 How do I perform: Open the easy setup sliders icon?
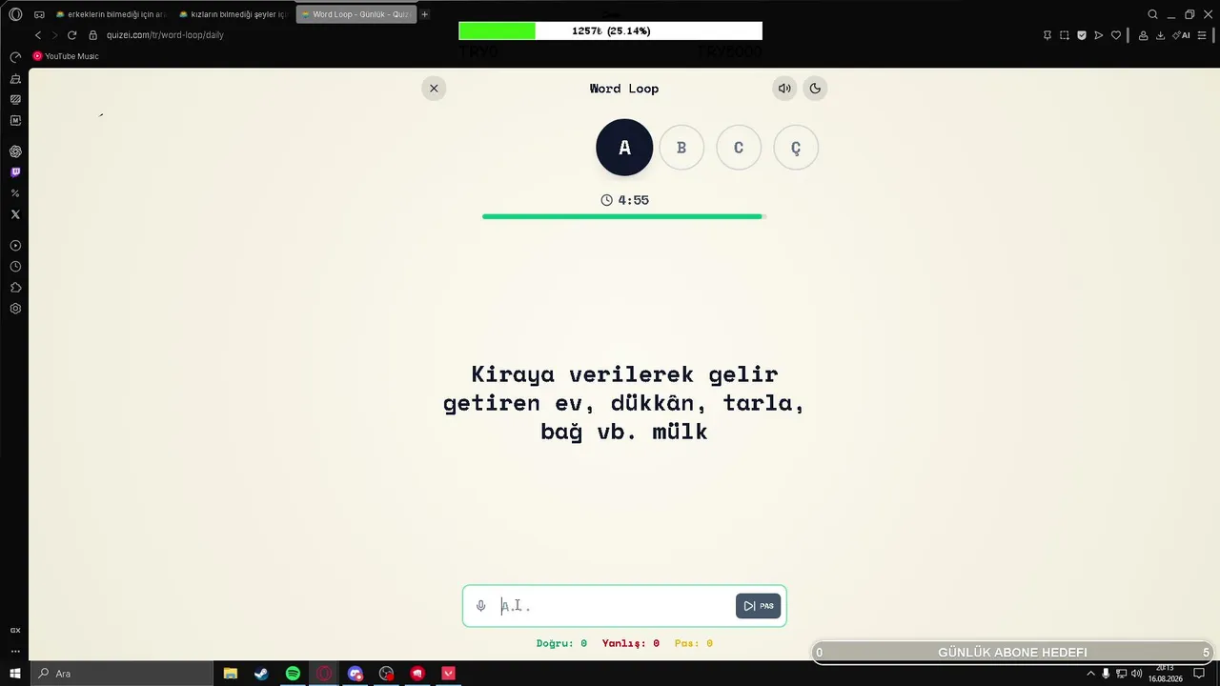1202,35
